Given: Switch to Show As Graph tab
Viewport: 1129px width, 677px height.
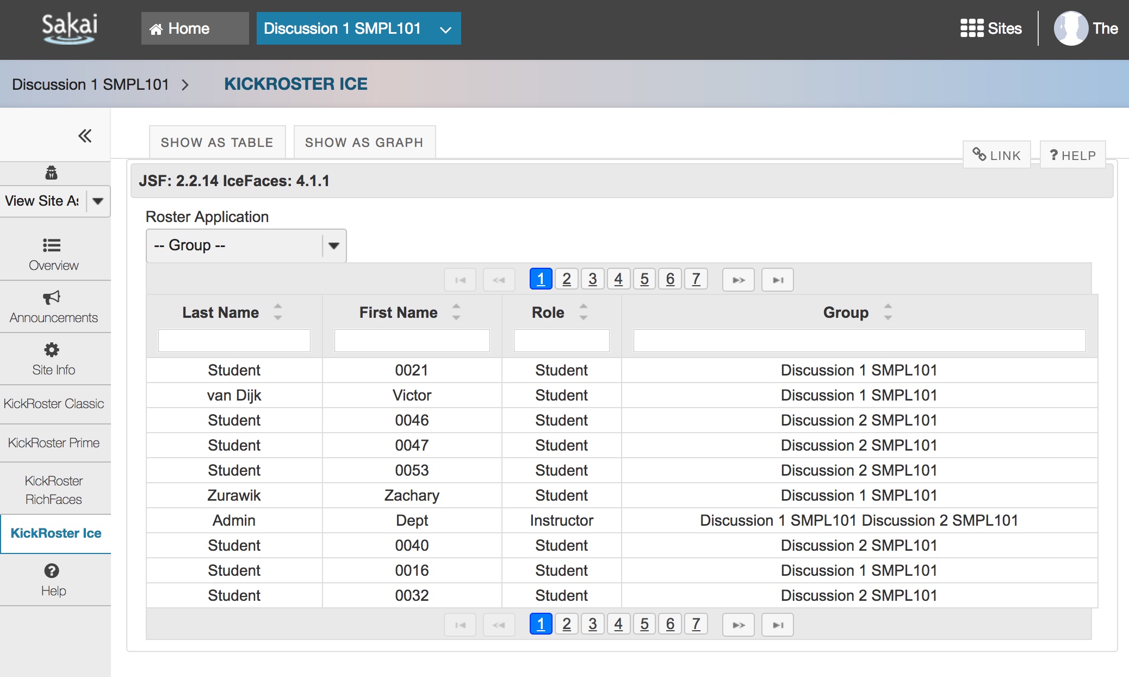Looking at the screenshot, I should point(364,143).
